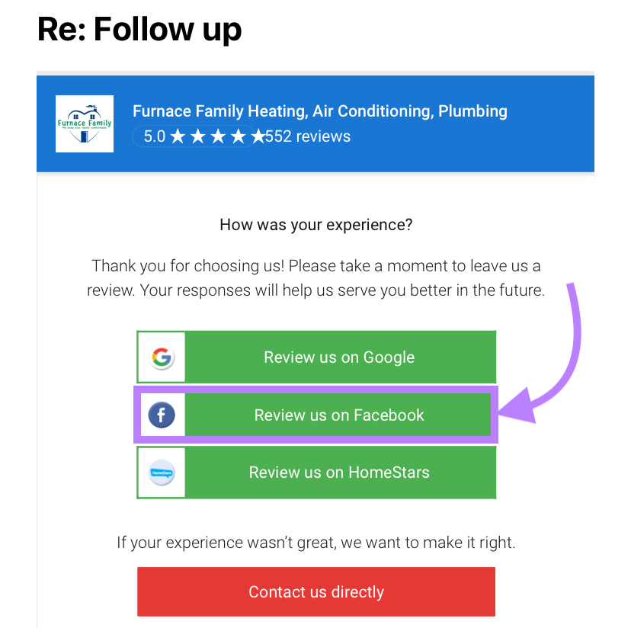Click the "Re: Follow up" subject line
This screenshot has height=628, width=631.
coord(140,29)
